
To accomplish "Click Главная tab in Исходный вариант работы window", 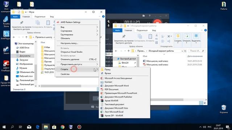I will point(128,30).
